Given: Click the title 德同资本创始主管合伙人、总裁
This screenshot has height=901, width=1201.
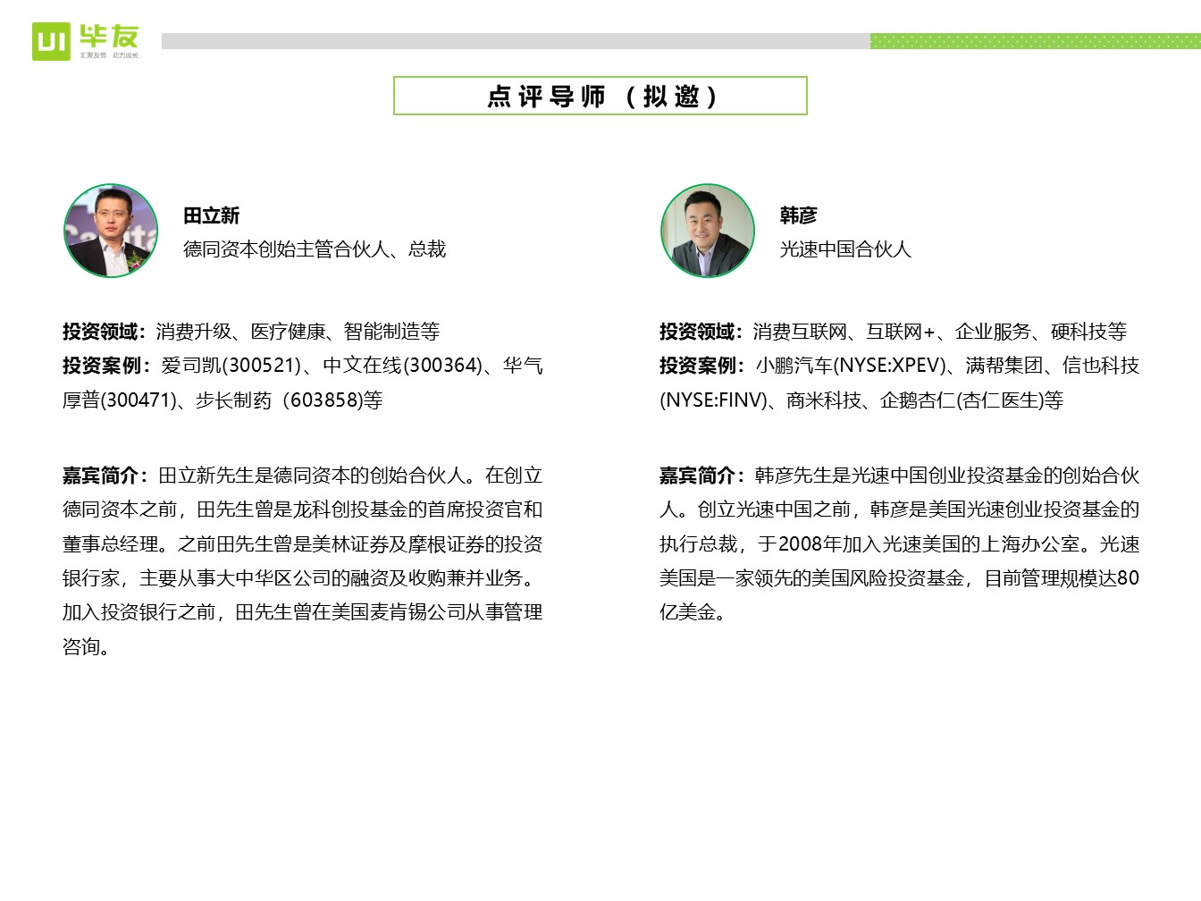Looking at the screenshot, I should click(x=315, y=249).
